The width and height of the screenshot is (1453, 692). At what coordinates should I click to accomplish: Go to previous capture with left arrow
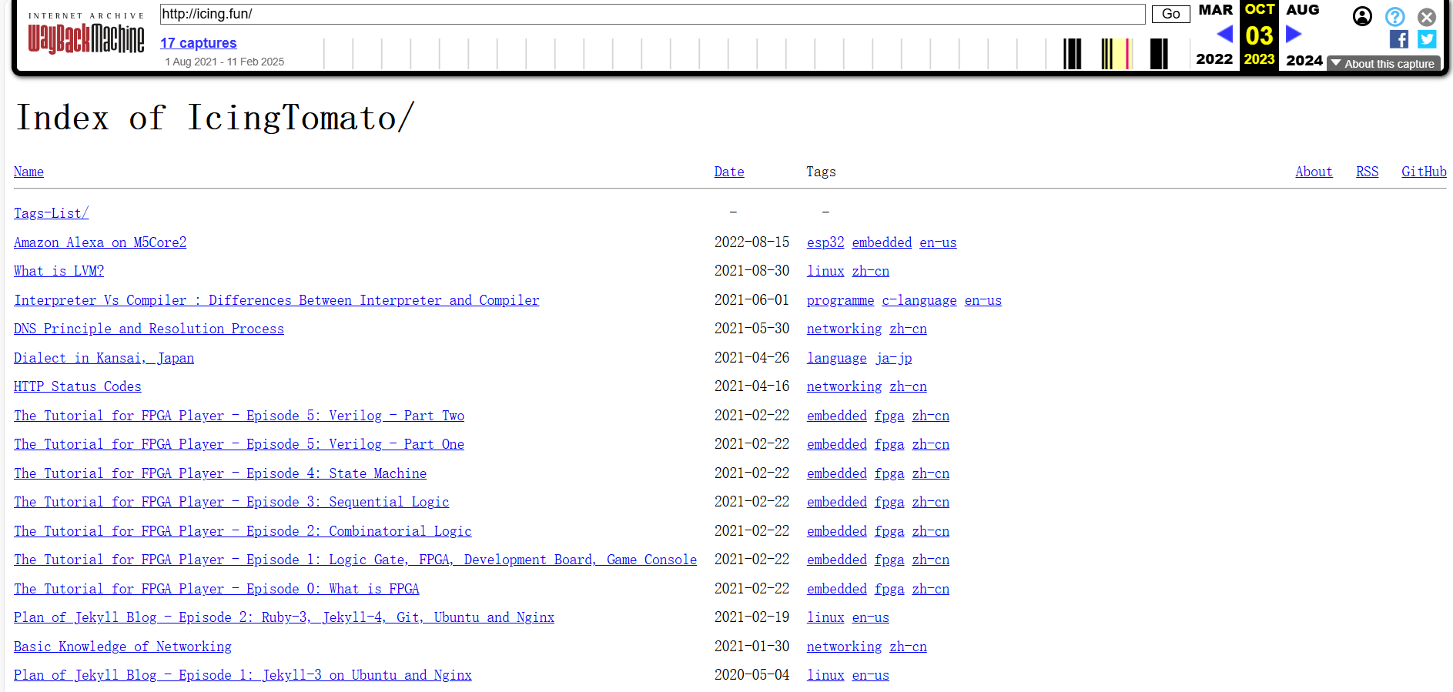coord(1224,34)
